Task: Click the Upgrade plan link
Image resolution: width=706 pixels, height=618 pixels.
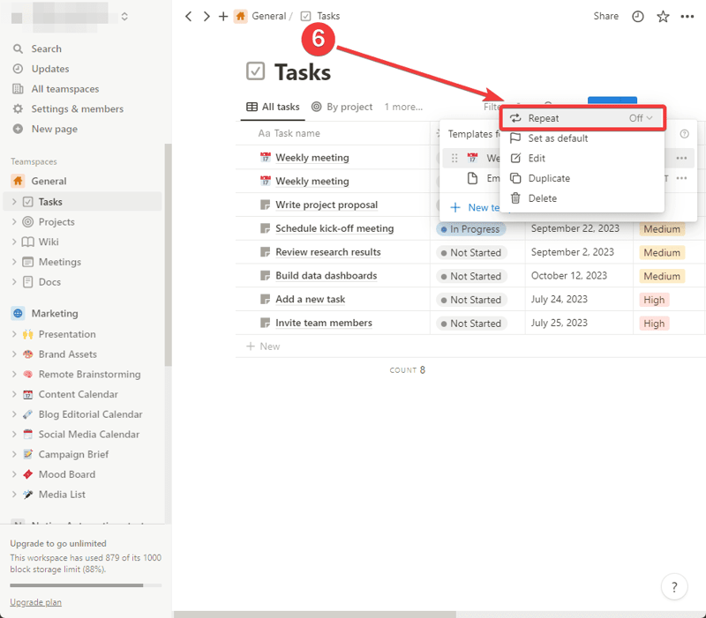Action: (x=35, y=602)
